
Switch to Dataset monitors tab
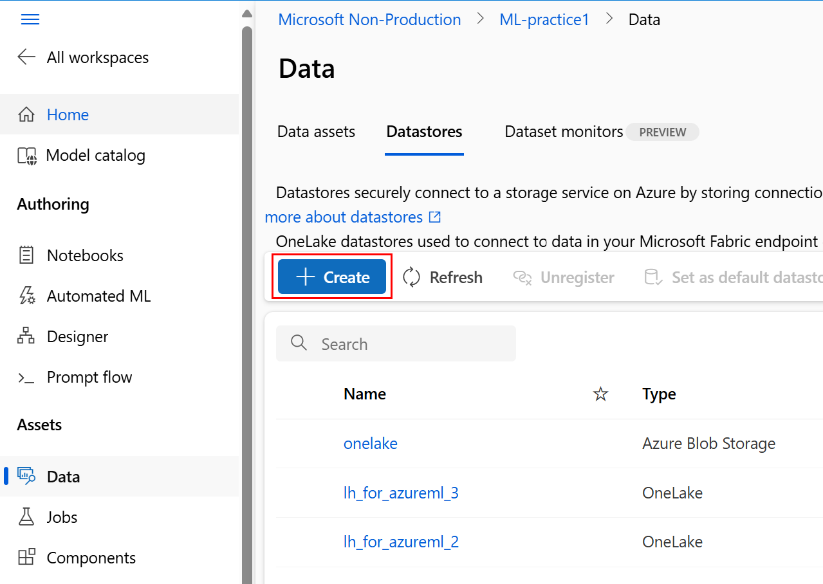pyautogui.click(x=564, y=132)
